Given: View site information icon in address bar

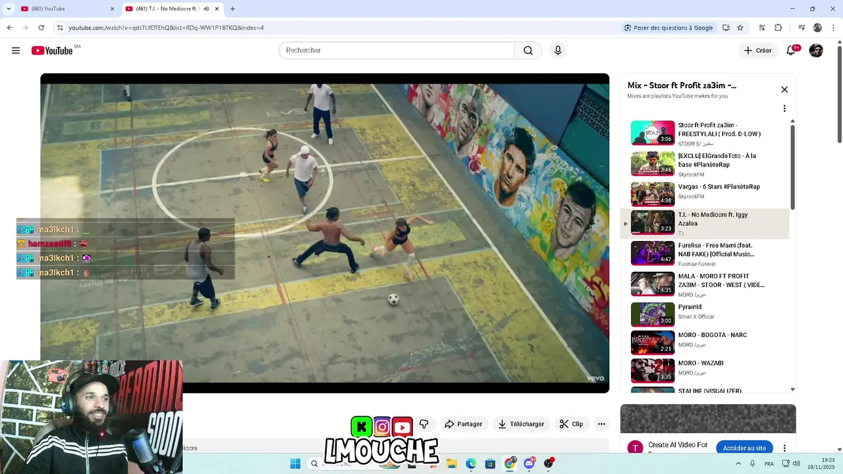Looking at the screenshot, I should tap(60, 28).
